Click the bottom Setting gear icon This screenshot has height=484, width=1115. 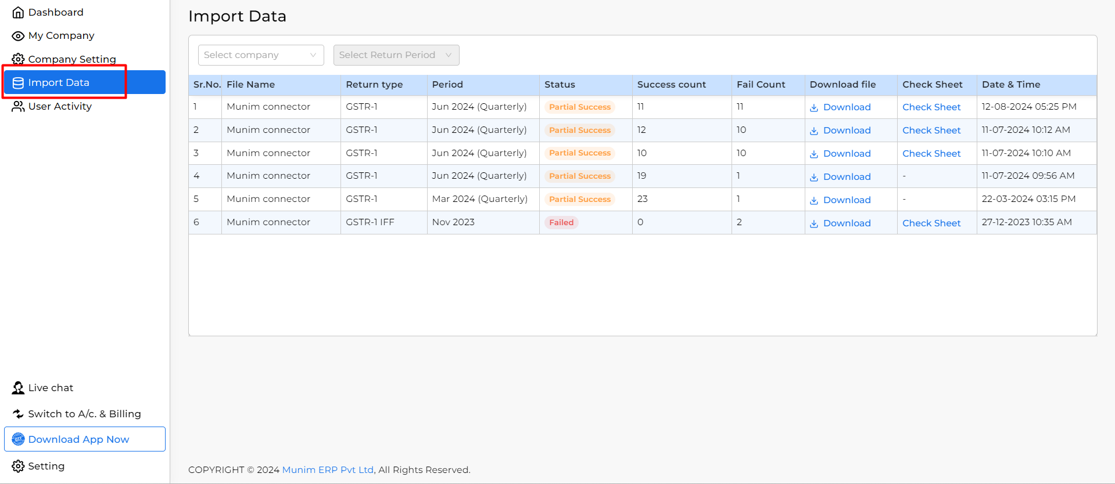coord(18,466)
